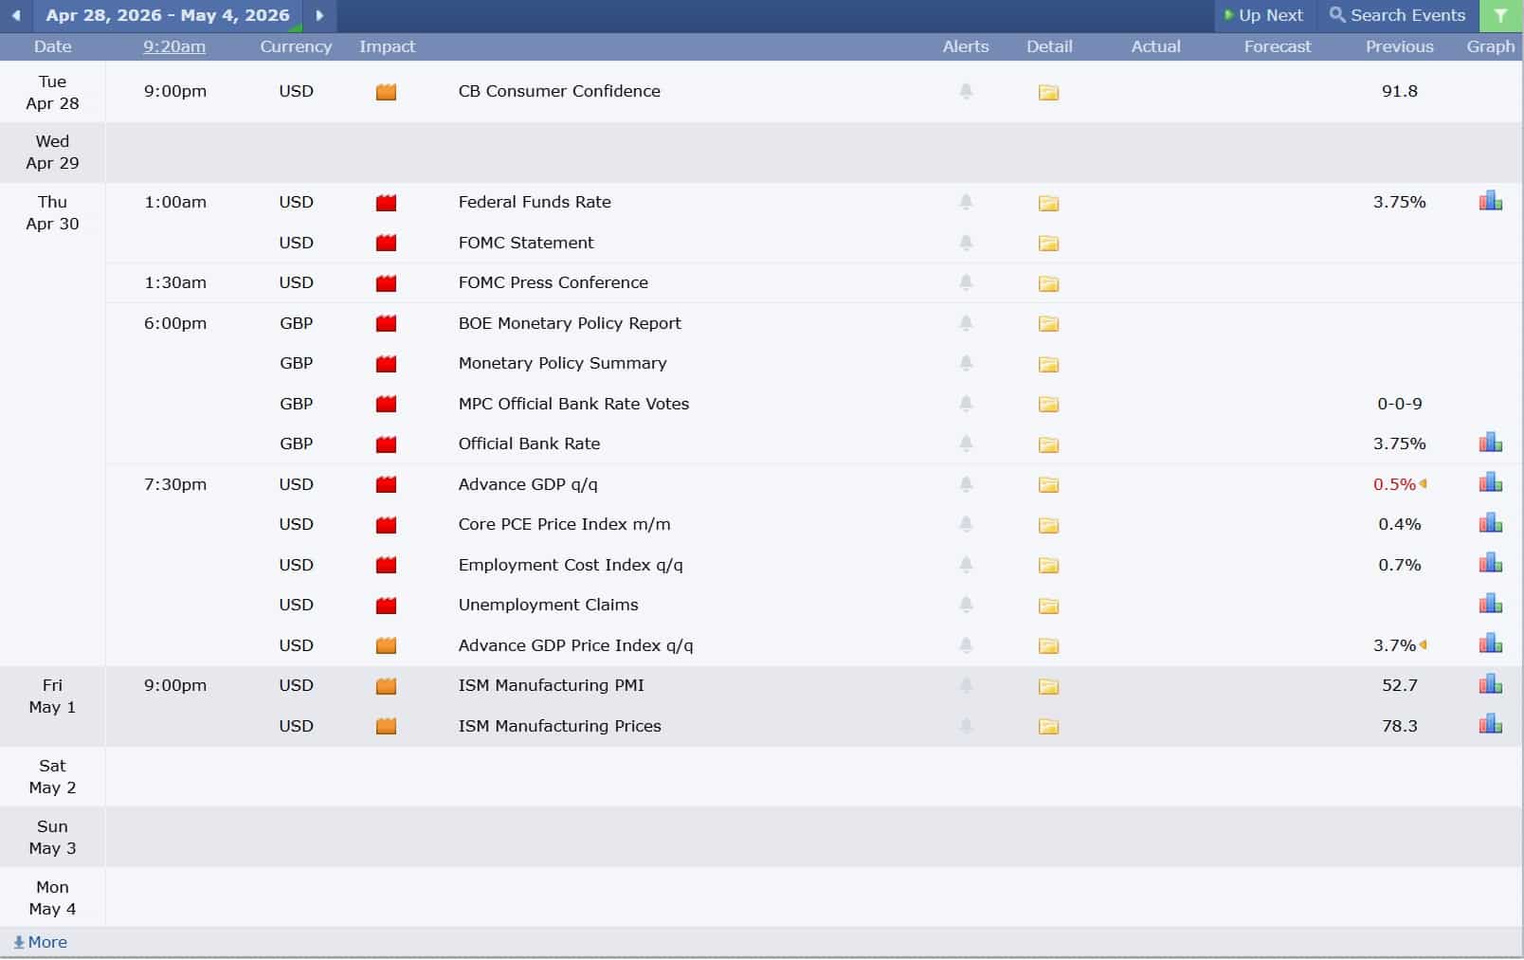Open detail folder for Advance GDP q/q
The height and width of the screenshot is (960, 1524).
coord(1048,485)
